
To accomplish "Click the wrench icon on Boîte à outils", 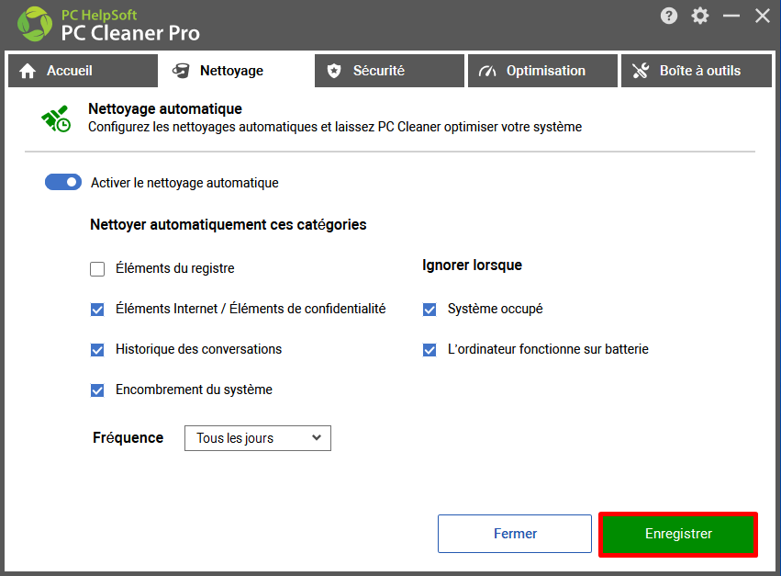I will click(641, 71).
